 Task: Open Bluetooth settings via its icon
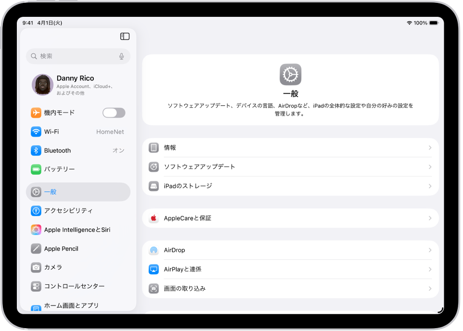(36, 150)
